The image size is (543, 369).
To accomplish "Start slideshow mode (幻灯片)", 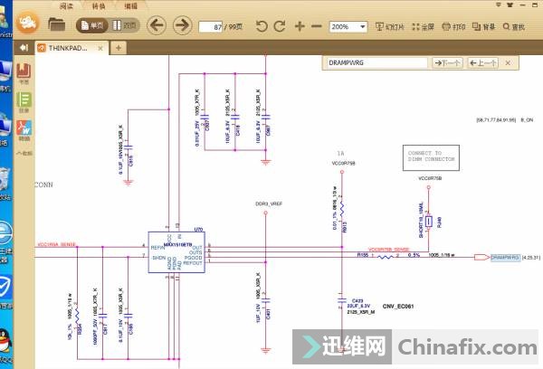I will pyautogui.click(x=390, y=26).
